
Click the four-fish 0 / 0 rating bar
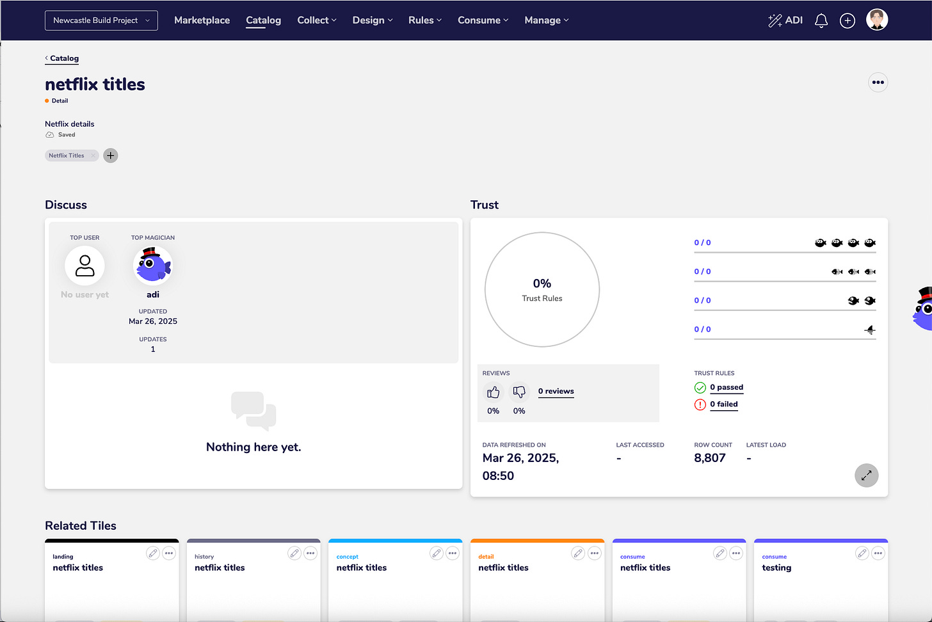785,244
